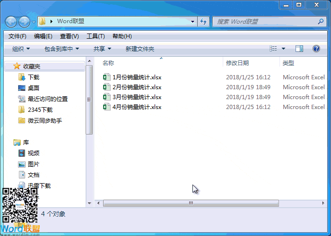This screenshot has height=236, width=331.
Task: Click Excel icon of 2月份销量统计.xlsx
Action: [106, 87]
